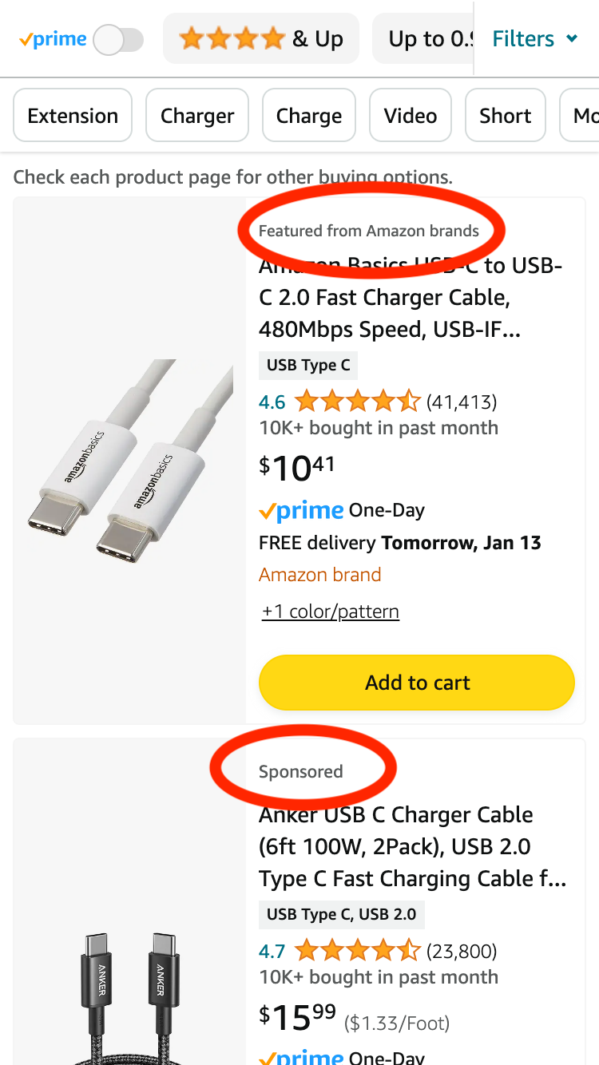Click the Video suggestion chip
The height and width of the screenshot is (1065, 599).
pyautogui.click(x=410, y=115)
